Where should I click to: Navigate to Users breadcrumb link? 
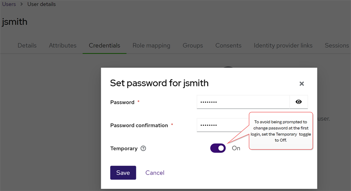pos(9,4)
